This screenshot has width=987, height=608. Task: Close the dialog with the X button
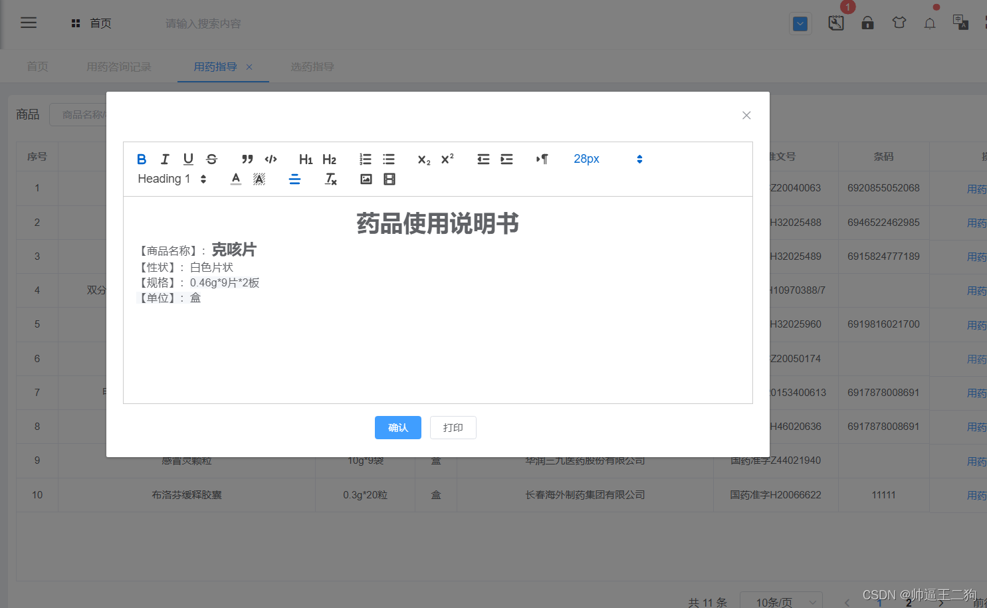tap(746, 115)
